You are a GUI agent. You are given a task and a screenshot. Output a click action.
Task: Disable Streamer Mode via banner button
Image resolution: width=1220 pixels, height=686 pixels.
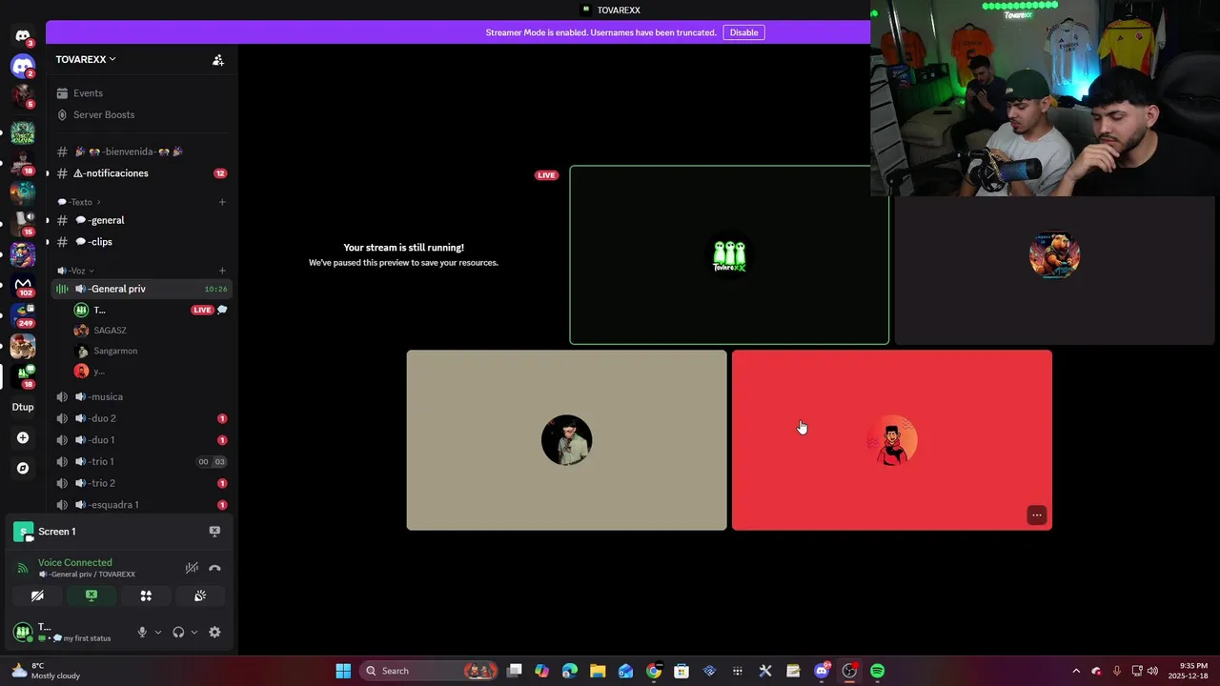(x=743, y=32)
